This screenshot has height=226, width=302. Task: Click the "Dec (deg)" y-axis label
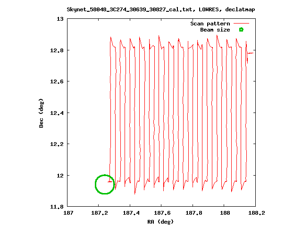(42, 113)
